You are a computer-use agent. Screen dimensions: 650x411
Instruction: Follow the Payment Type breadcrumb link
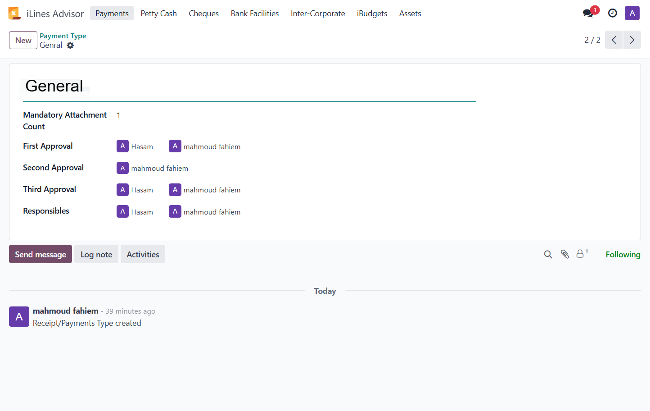(63, 36)
